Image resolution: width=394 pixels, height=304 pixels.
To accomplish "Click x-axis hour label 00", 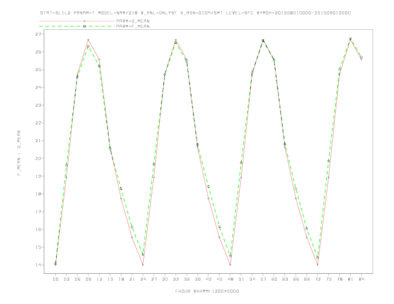I will point(56,279).
